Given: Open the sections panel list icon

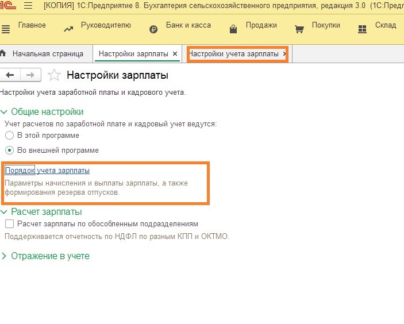Looking at the screenshot, I should 6,29.
